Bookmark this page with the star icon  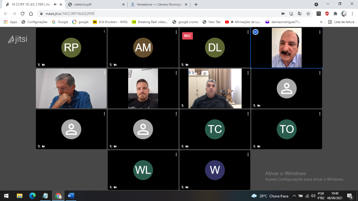[x=308, y=14]
